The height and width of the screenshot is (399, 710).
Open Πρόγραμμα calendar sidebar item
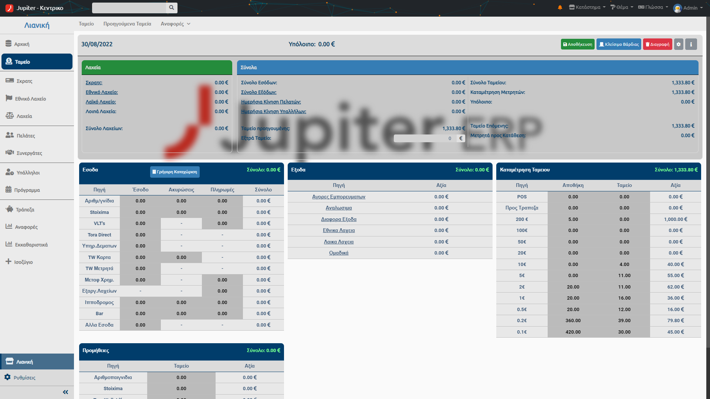37,190
